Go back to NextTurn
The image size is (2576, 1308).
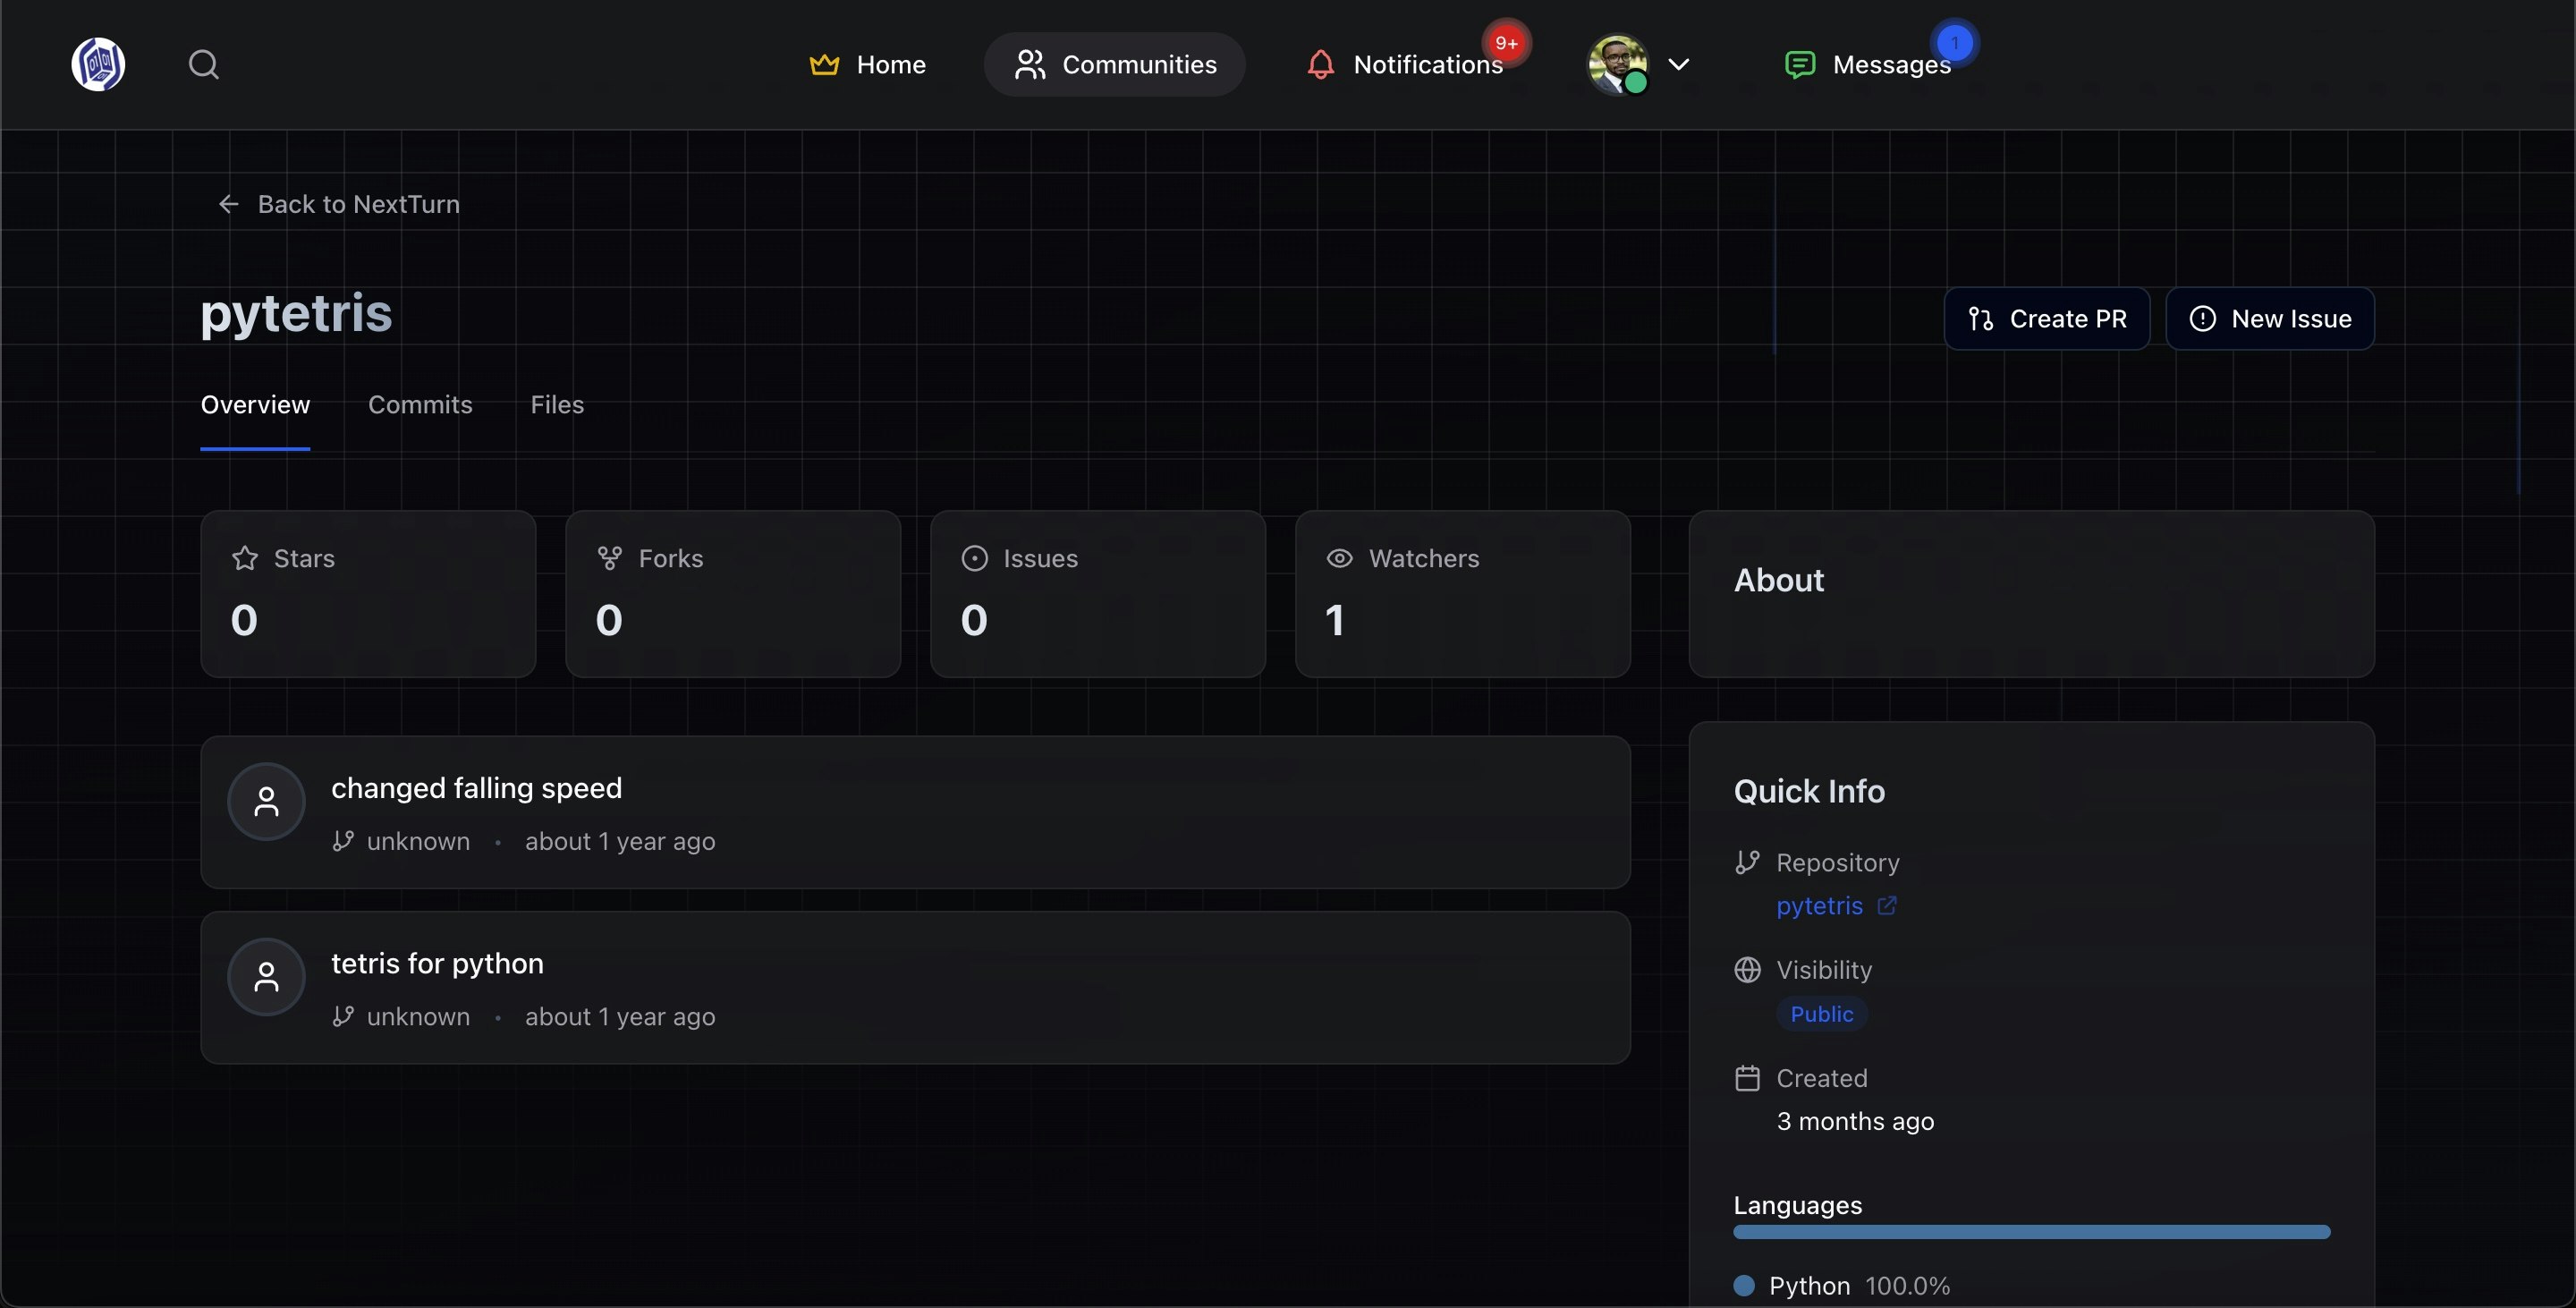338,204
